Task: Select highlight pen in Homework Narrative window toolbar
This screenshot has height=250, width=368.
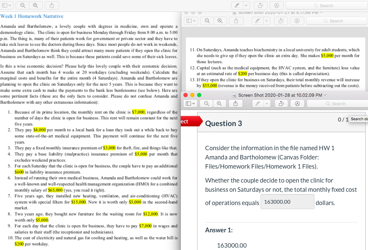Action: pos(237,5)
